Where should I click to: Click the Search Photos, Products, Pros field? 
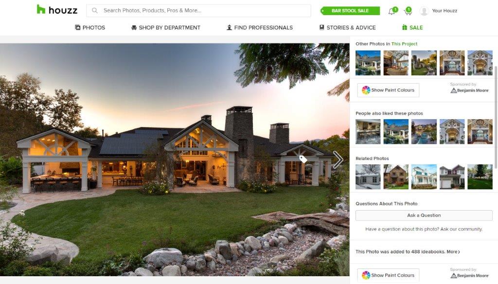[198, 11]
